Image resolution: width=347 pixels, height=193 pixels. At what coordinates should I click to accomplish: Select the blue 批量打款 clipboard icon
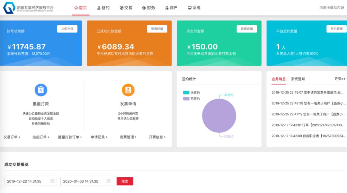tap(40, 89)
